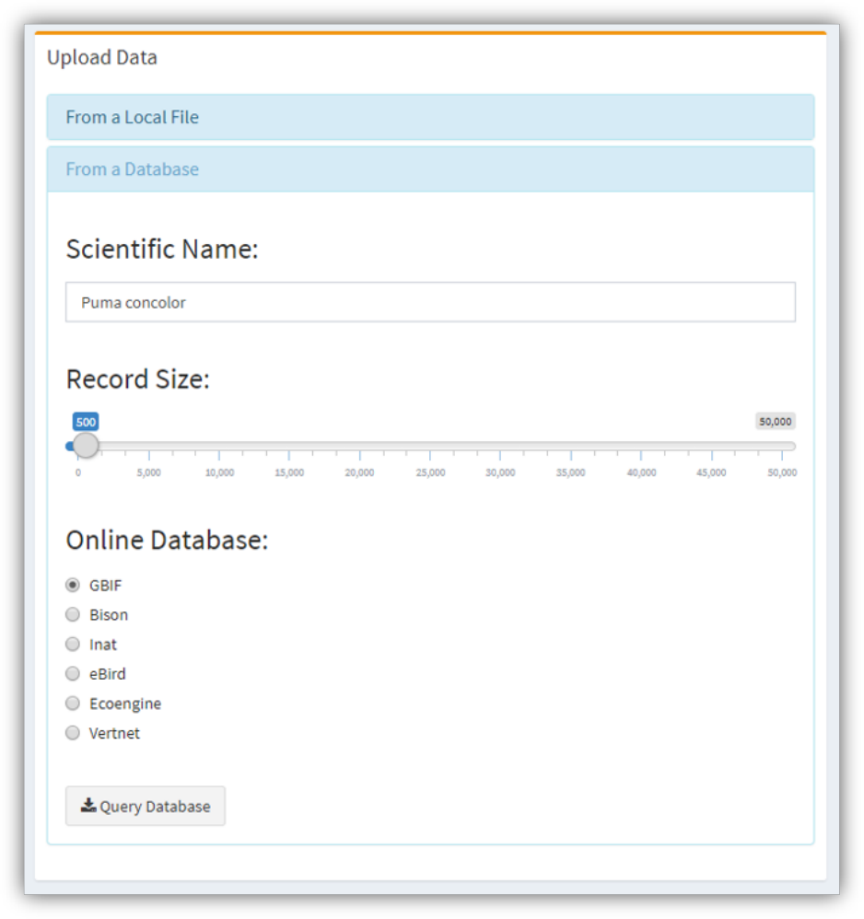
Task: Choose Vertnet as the database source
Action: (x=73, y=733)
